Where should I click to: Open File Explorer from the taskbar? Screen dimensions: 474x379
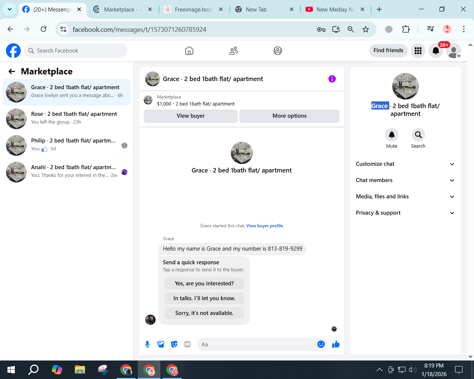tap(80, 370)
